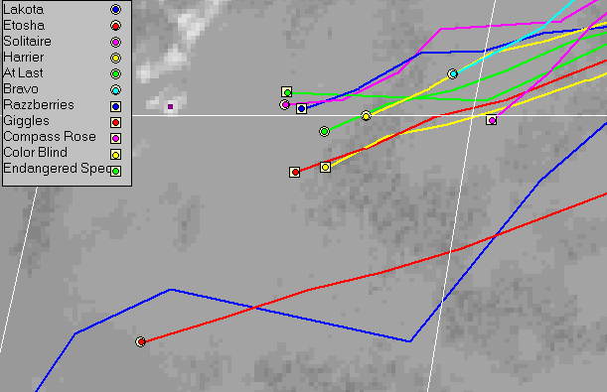Screen dimensions: 607x392
Task: Select the Harrier yellow circle marker on map
Action: click(366, 116)
